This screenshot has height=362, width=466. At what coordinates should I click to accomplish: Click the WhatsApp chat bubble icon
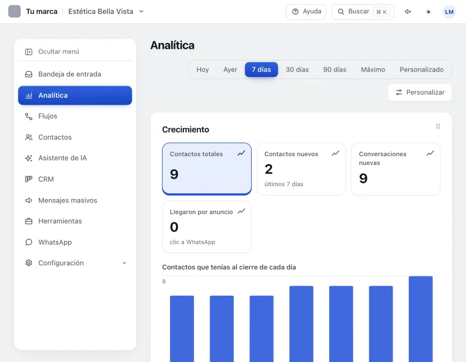29,242
